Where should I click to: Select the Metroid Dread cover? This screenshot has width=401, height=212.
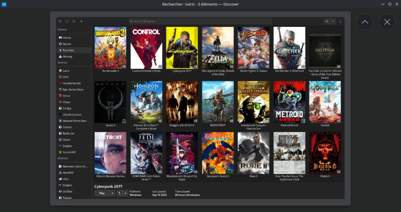289,102
